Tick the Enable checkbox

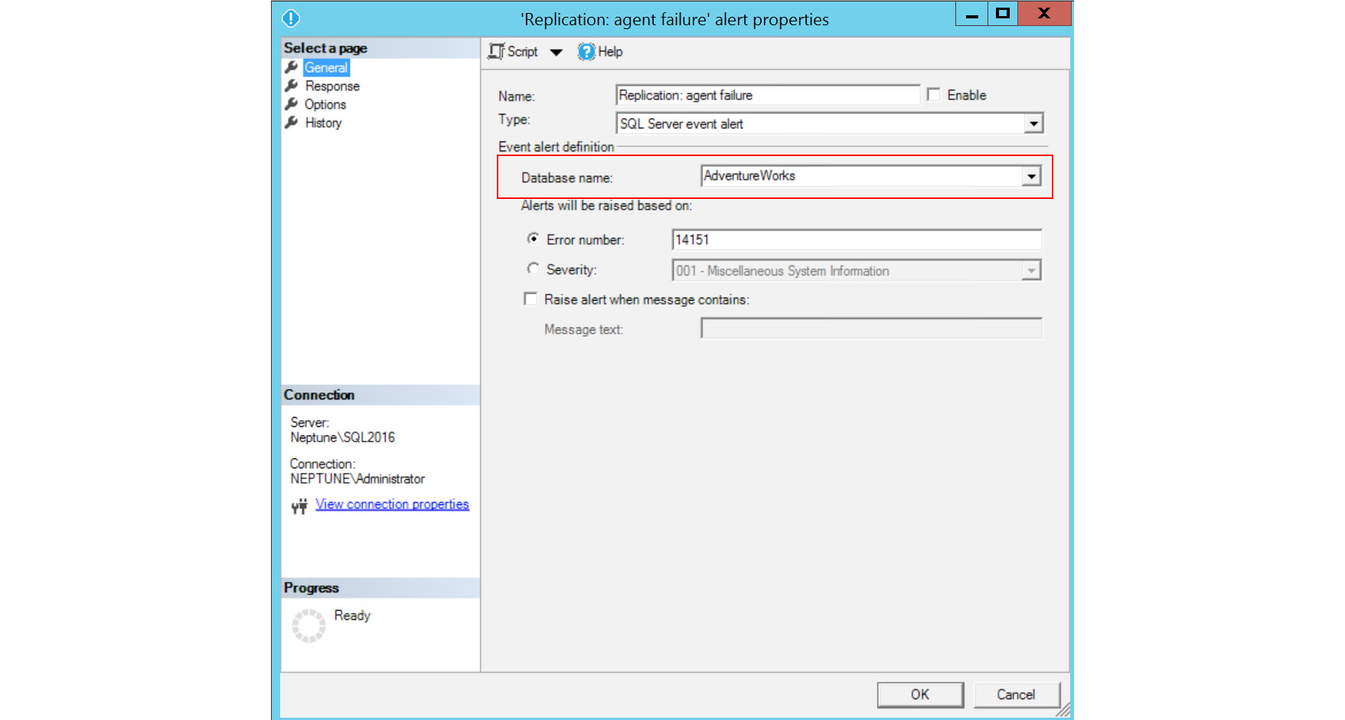[x=933, y=94]
